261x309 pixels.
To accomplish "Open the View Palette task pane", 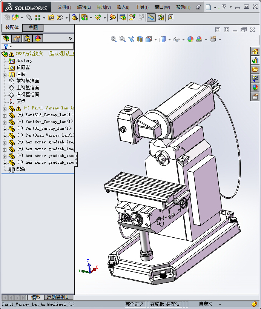I will 255,78.
